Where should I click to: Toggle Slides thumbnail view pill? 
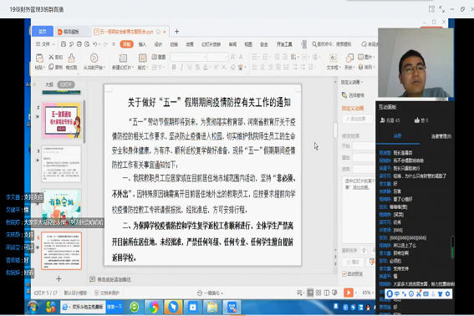66,84
